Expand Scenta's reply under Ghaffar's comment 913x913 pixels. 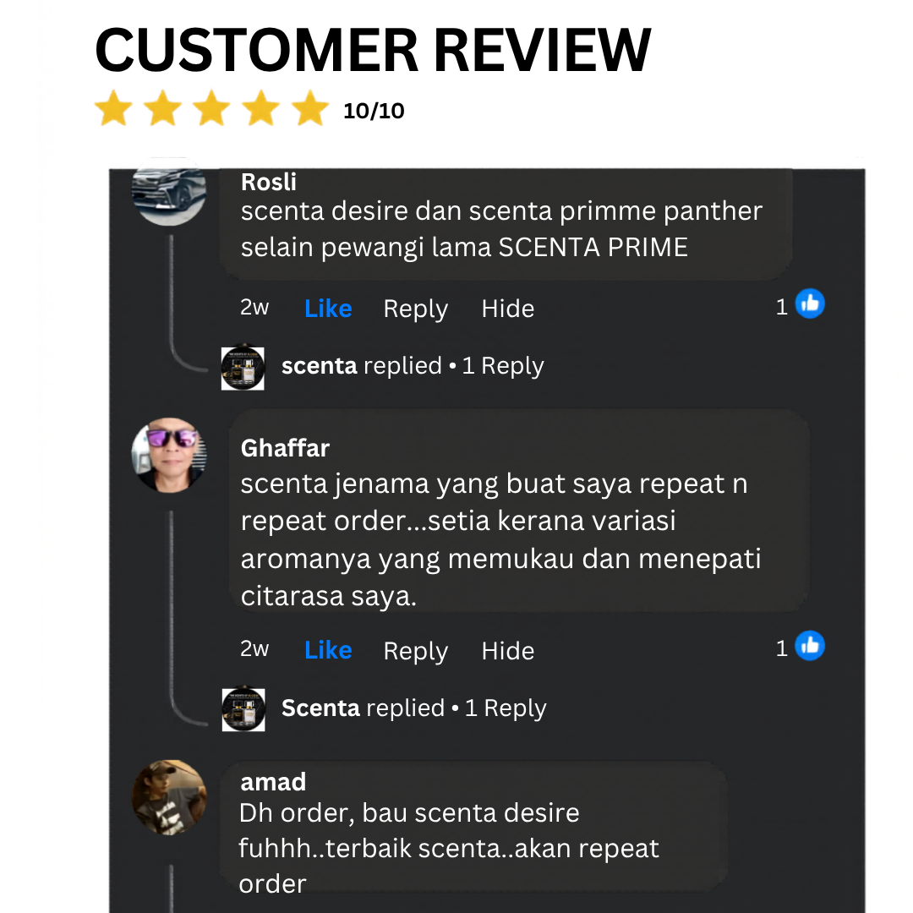[x=413, y=708]
